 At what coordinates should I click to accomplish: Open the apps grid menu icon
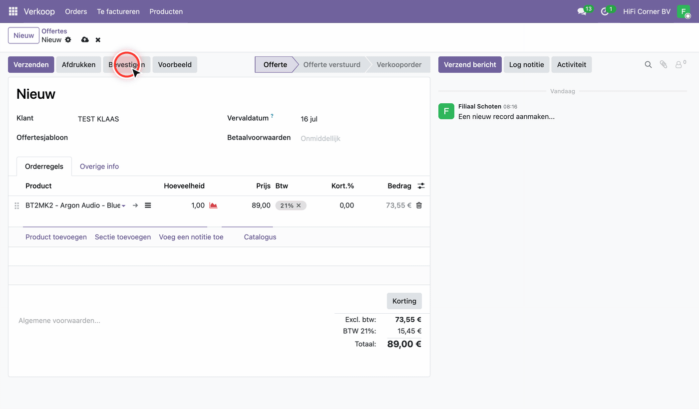point(13,11)
